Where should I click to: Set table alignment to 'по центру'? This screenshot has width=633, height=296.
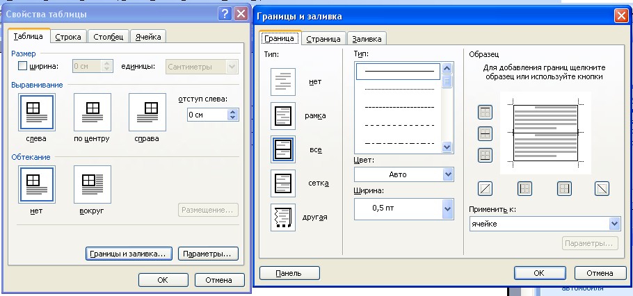[x=93, y=112]
